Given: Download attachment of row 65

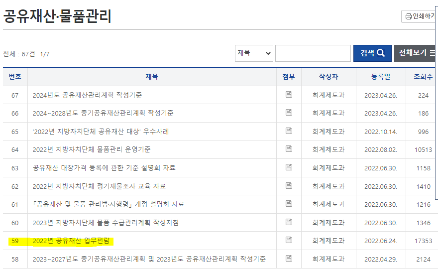Looking at the screenshot, I should pos(289,131).
